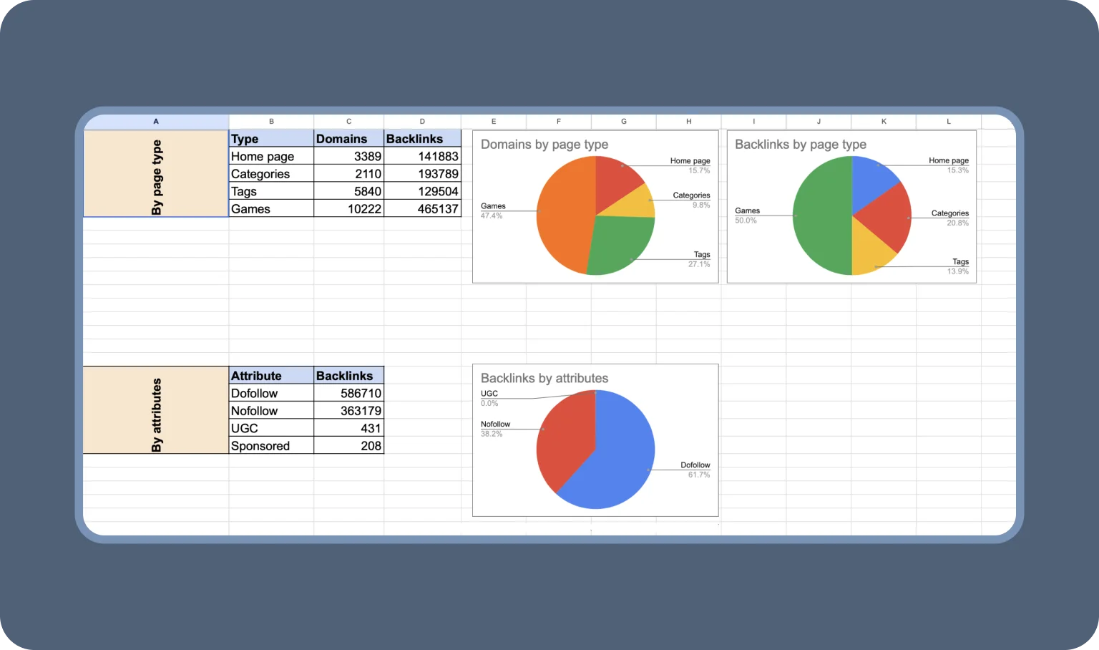
Task: Select column L header
Action: pos(949,122)
